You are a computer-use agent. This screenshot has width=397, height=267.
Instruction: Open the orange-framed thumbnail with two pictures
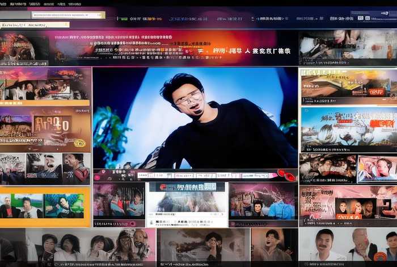pos(45,207)
